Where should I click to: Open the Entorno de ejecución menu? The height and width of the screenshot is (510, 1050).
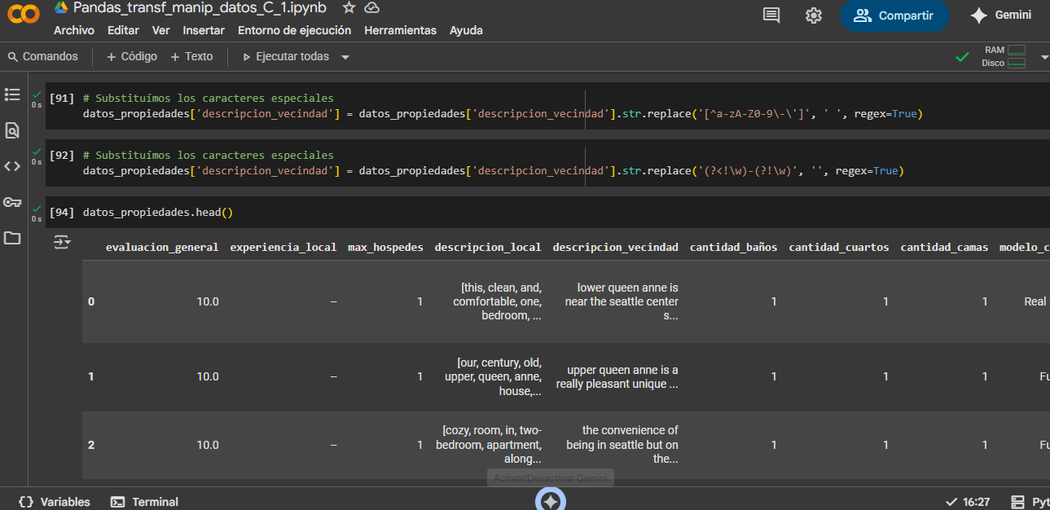[x=294, y=30]
